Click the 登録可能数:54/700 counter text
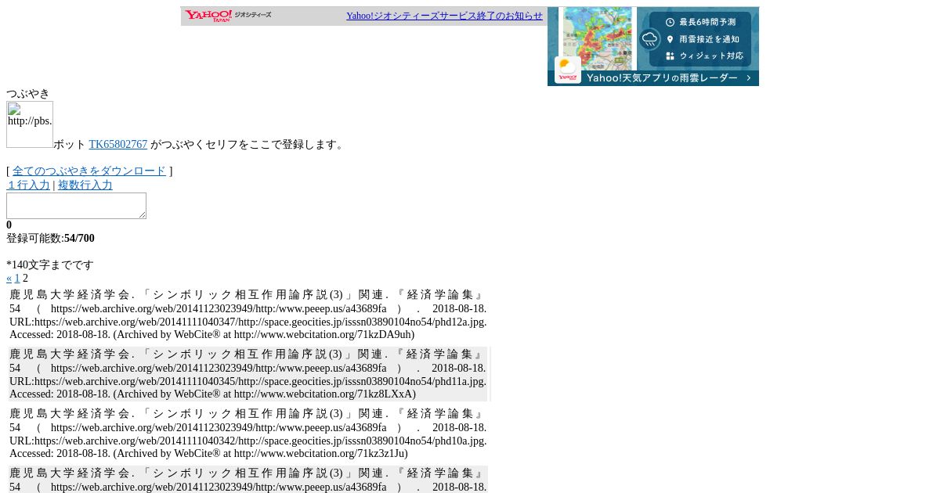940x493 pixels. point(50,239)
